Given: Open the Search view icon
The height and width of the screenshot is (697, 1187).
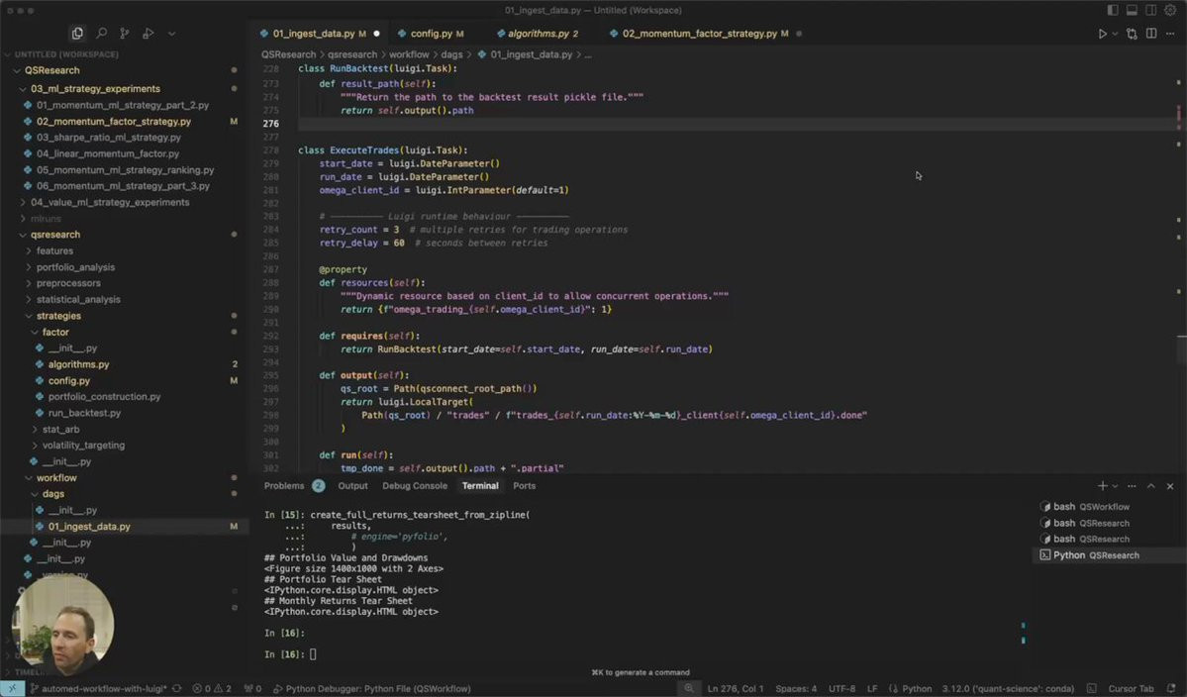Looking at the screenshot, I should click(x=101, y=34).
